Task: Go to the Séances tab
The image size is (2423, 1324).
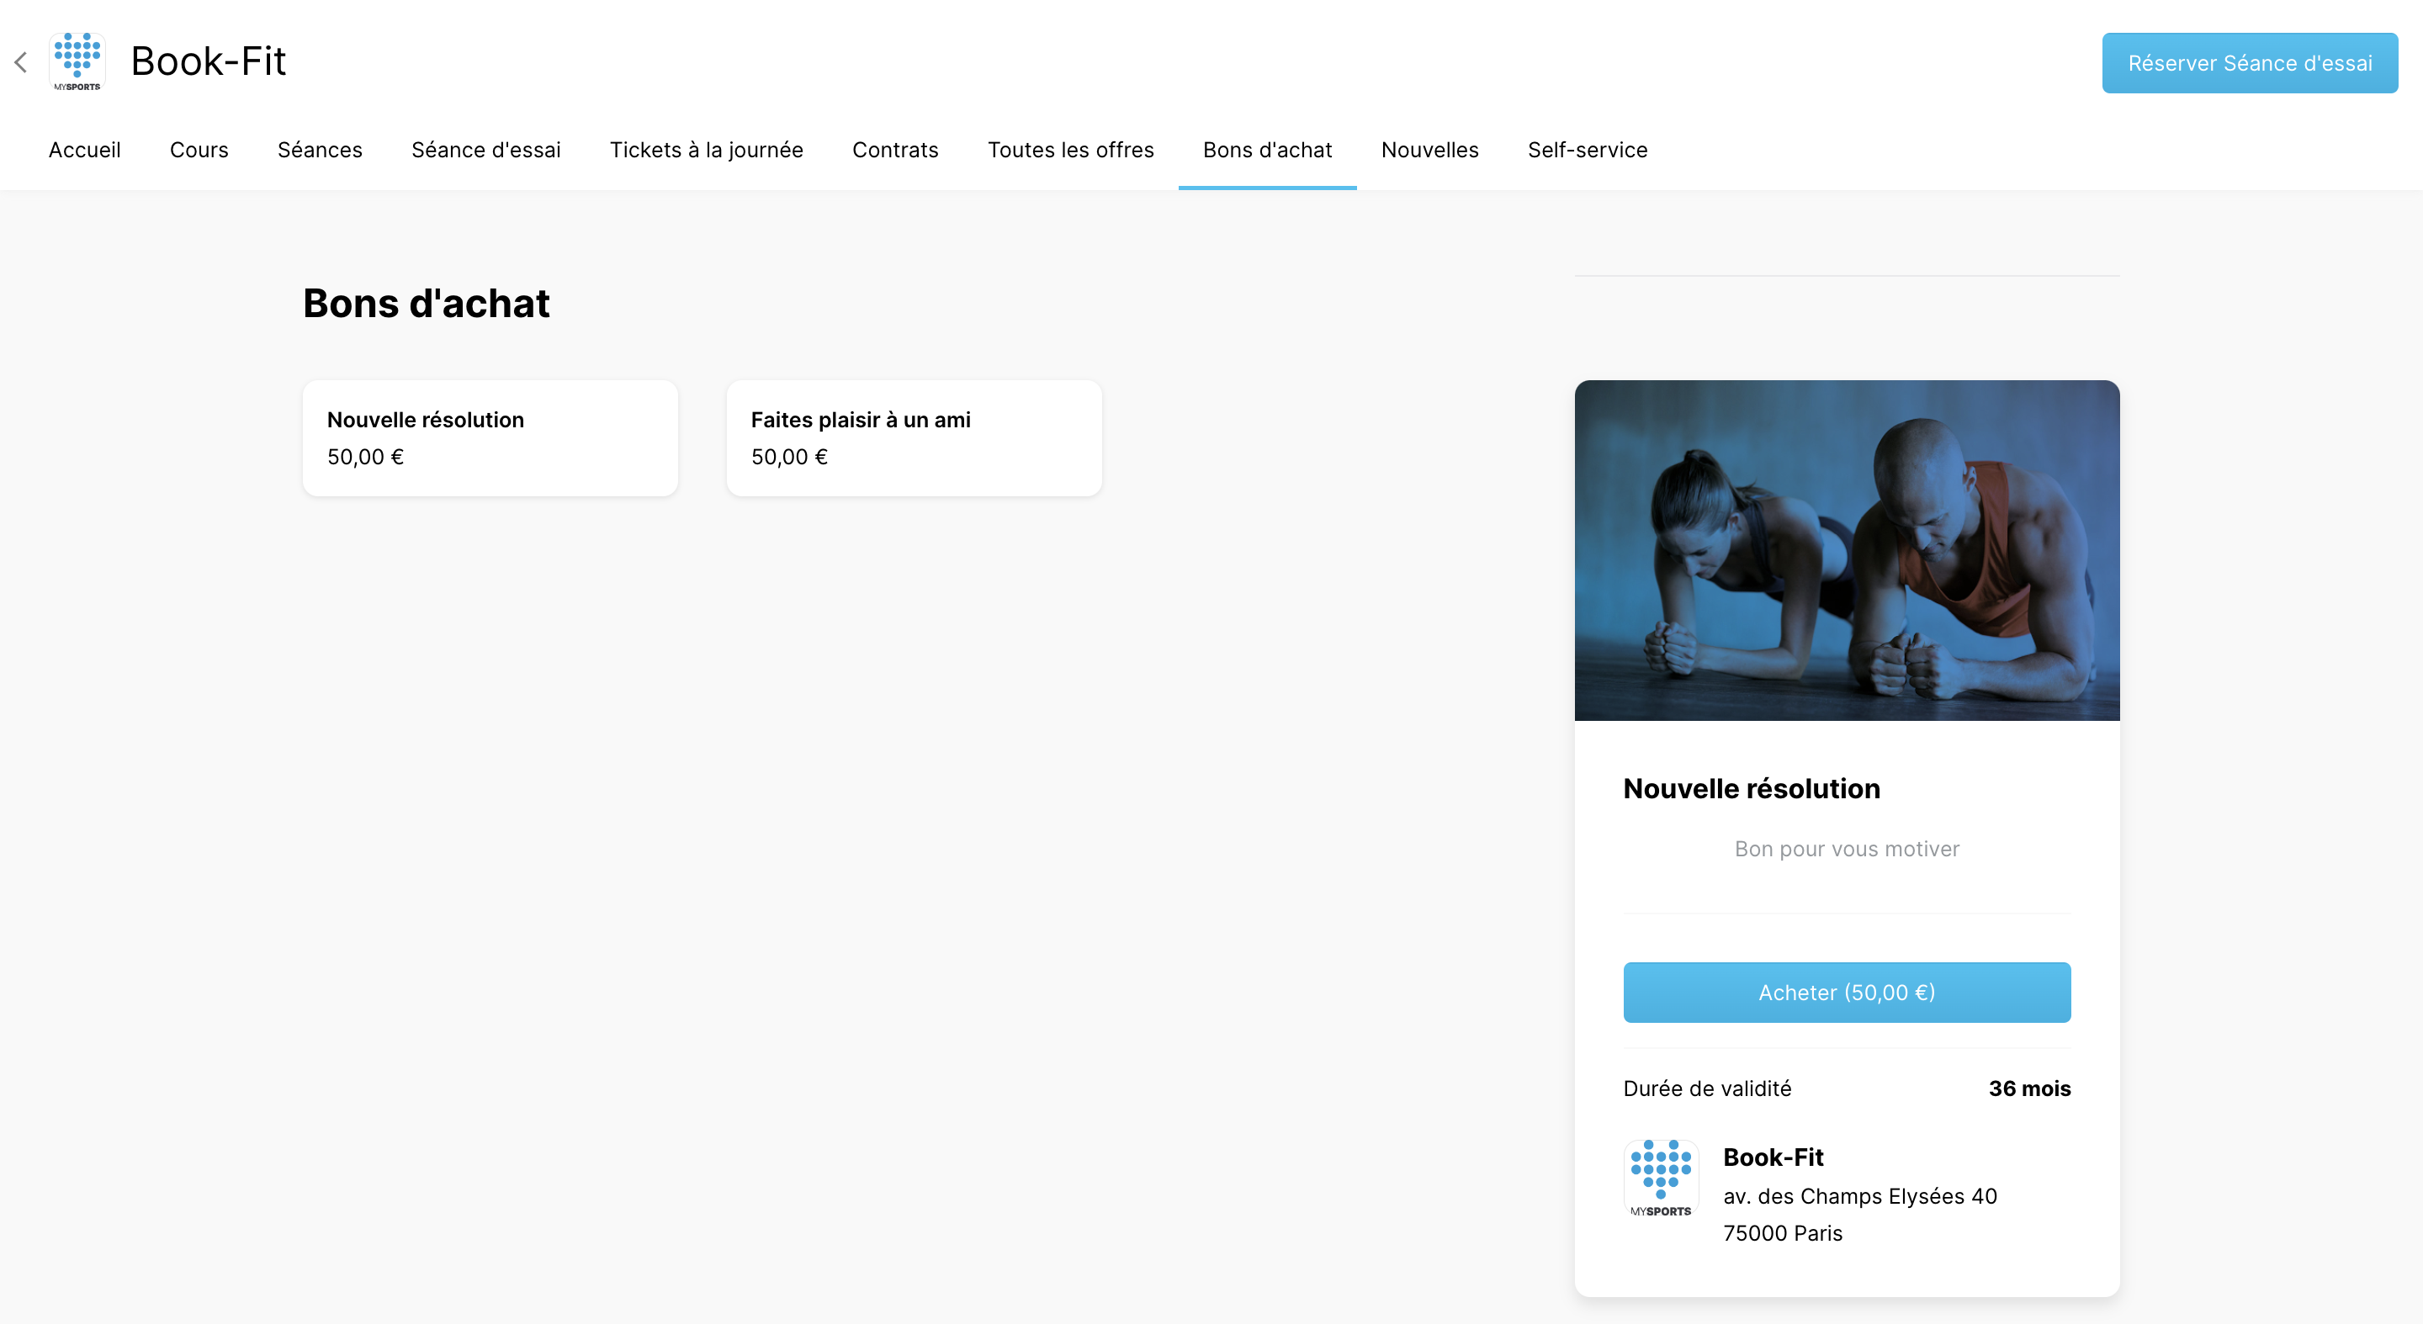Action: click(320, 150)
